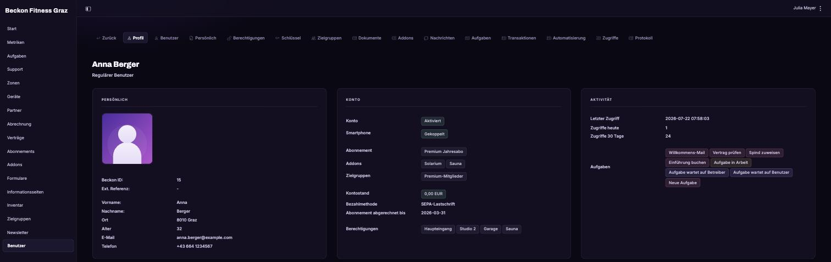Viewport: 831px width, 262px height.
Task: Open the three-dot menu beside Julia Mayer
Action: click(x=821, y=8)
